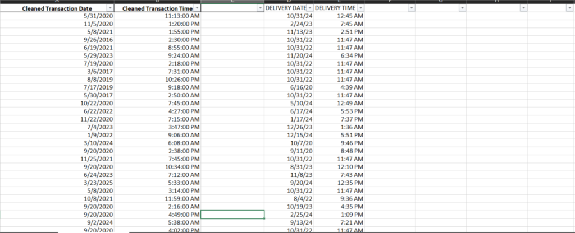Click the 11:59:00 AM time cell
Viewport: 575px width, 233px height.
[x=157, y=199]
